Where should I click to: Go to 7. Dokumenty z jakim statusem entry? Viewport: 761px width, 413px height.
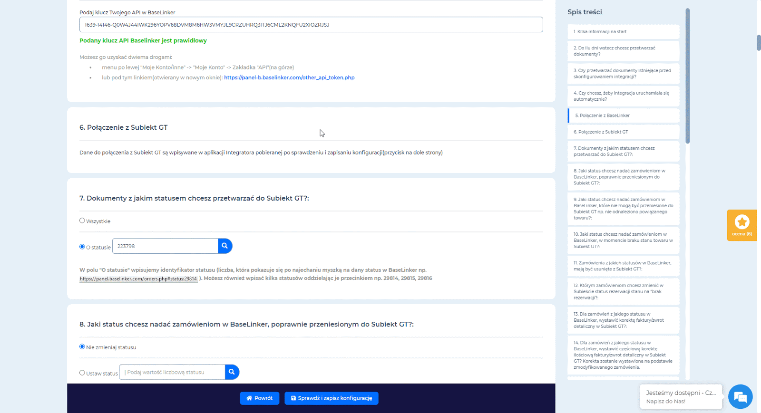tap(623, 152)
